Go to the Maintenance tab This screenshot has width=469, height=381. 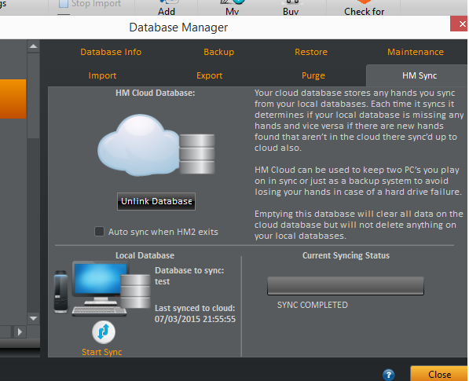coord(416,52)
